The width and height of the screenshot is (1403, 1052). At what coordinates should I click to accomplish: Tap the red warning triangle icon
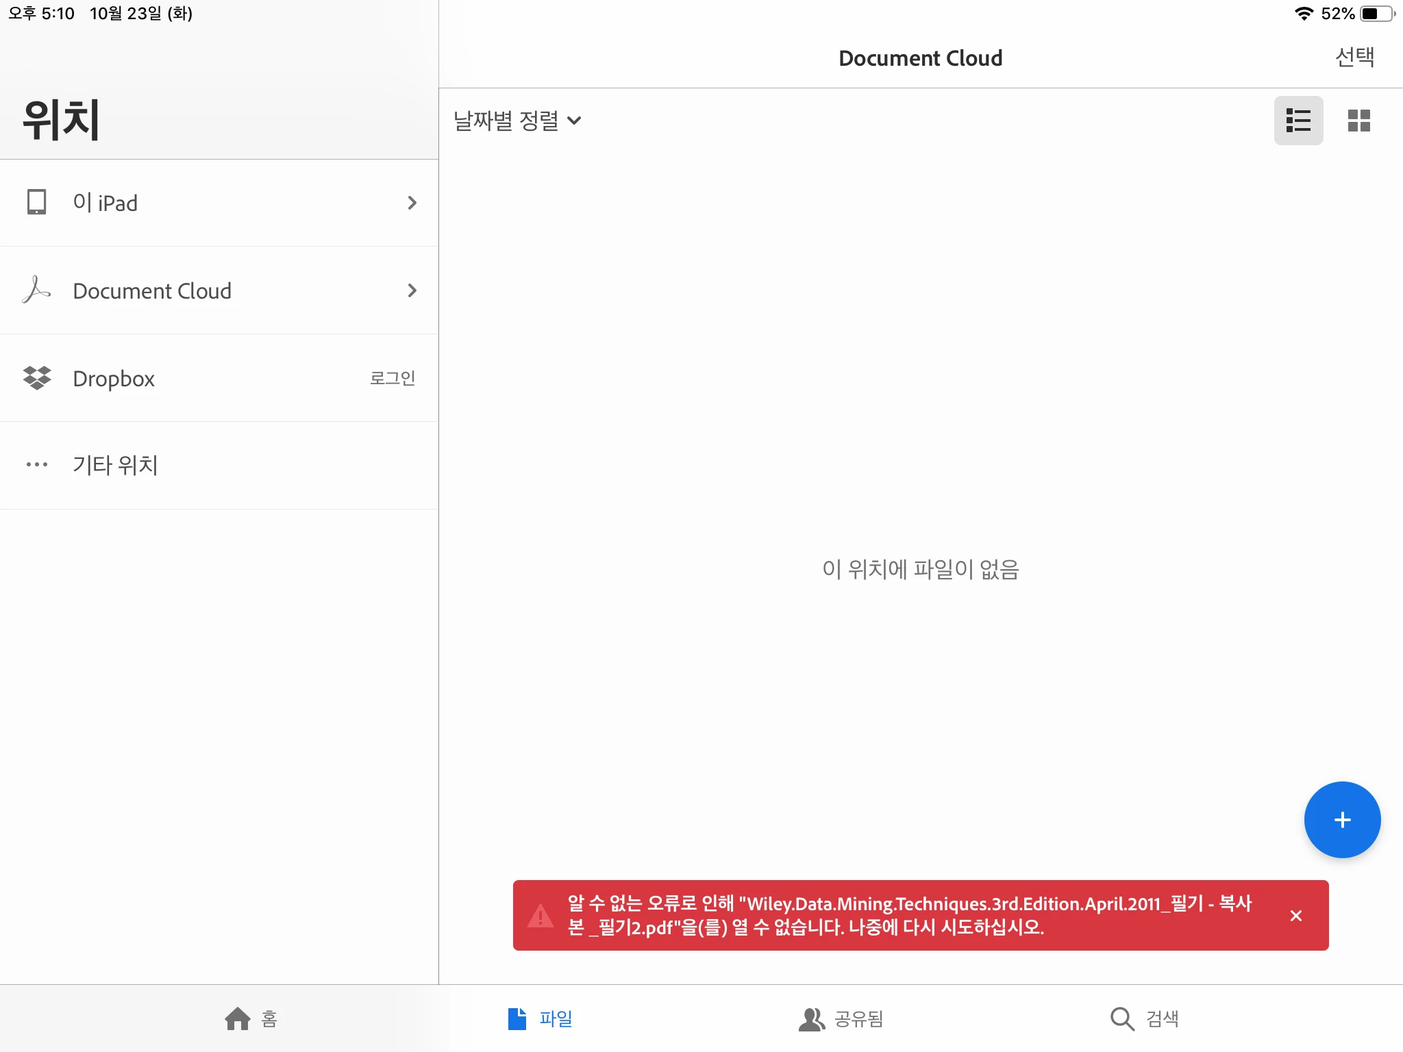point(541,916)
